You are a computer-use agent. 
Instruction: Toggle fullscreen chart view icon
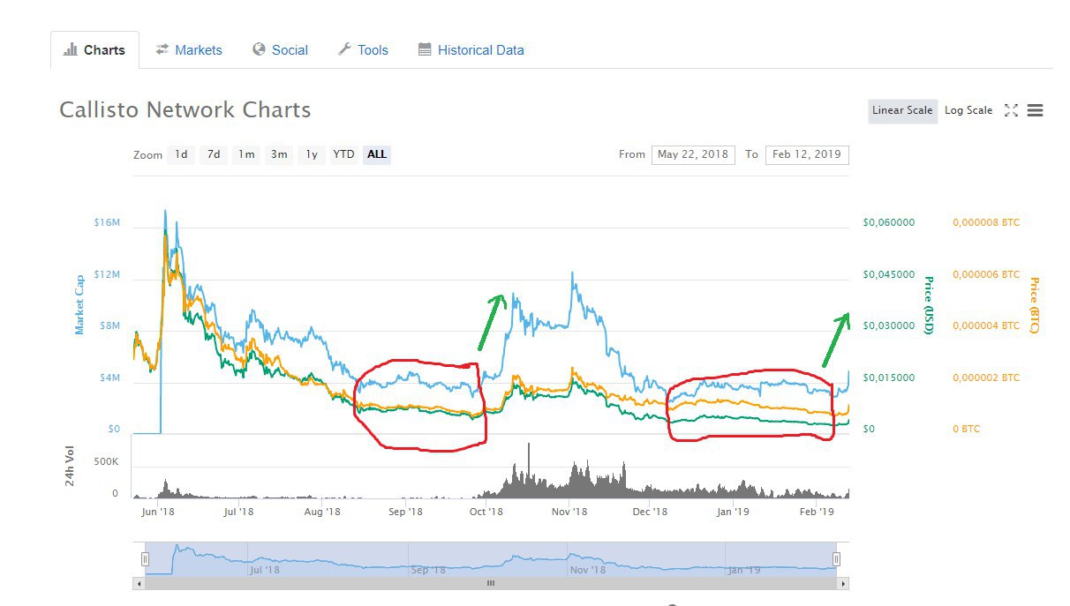[x=1012, y=110]
